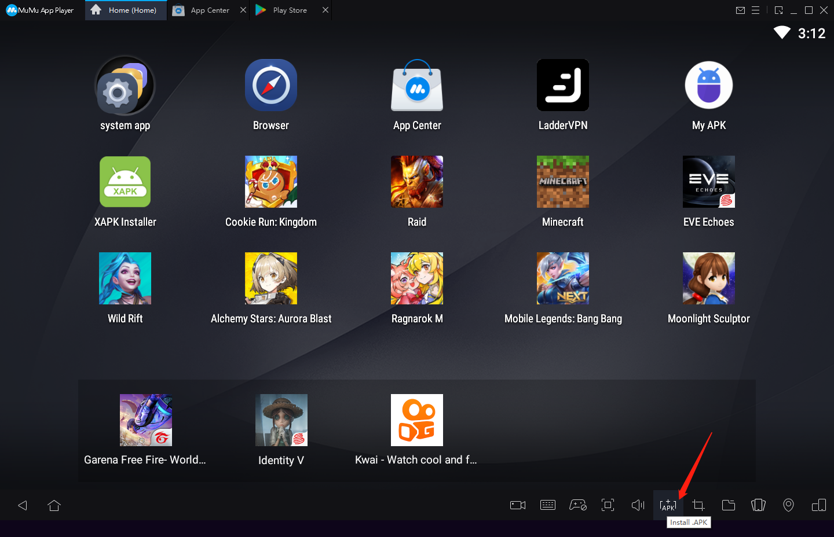Open Minecraft app
Screen dimensions: 834x537
563,182
